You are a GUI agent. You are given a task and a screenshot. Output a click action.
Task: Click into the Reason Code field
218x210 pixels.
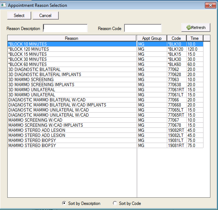click(x=143, y=28)
